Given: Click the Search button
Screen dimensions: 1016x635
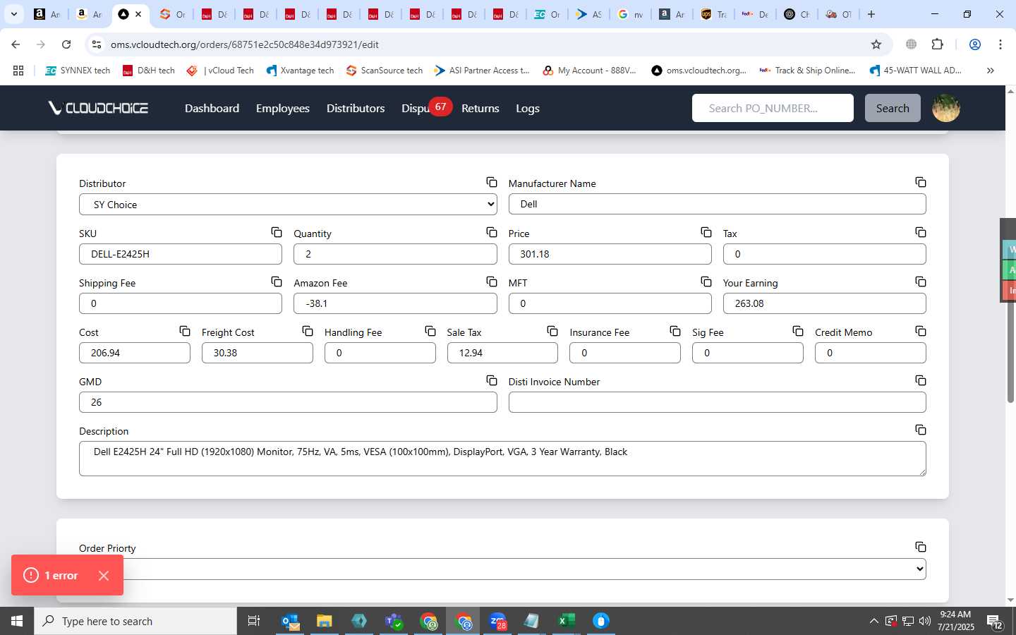Looking at the screenshot, I should coord(893,108).
